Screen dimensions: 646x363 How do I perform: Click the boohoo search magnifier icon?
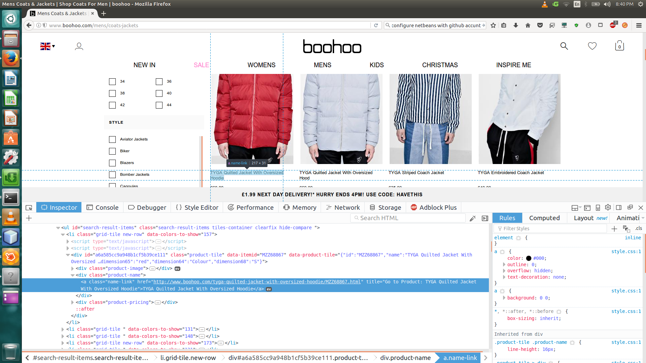(564, 46)
